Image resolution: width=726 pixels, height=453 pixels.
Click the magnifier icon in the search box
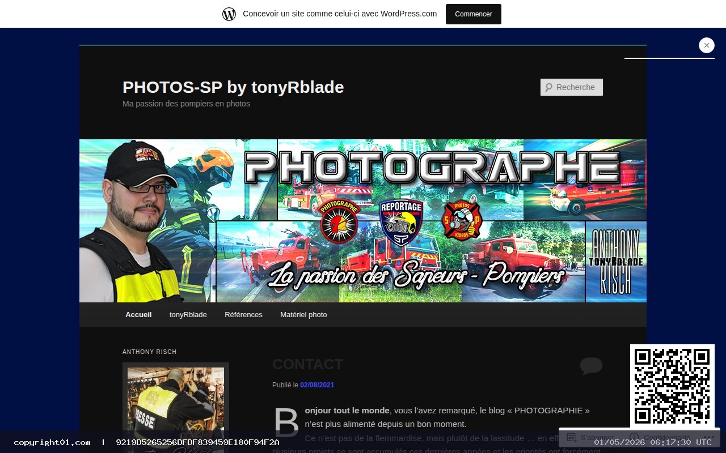pyautogui.click(x=548, y=87)
